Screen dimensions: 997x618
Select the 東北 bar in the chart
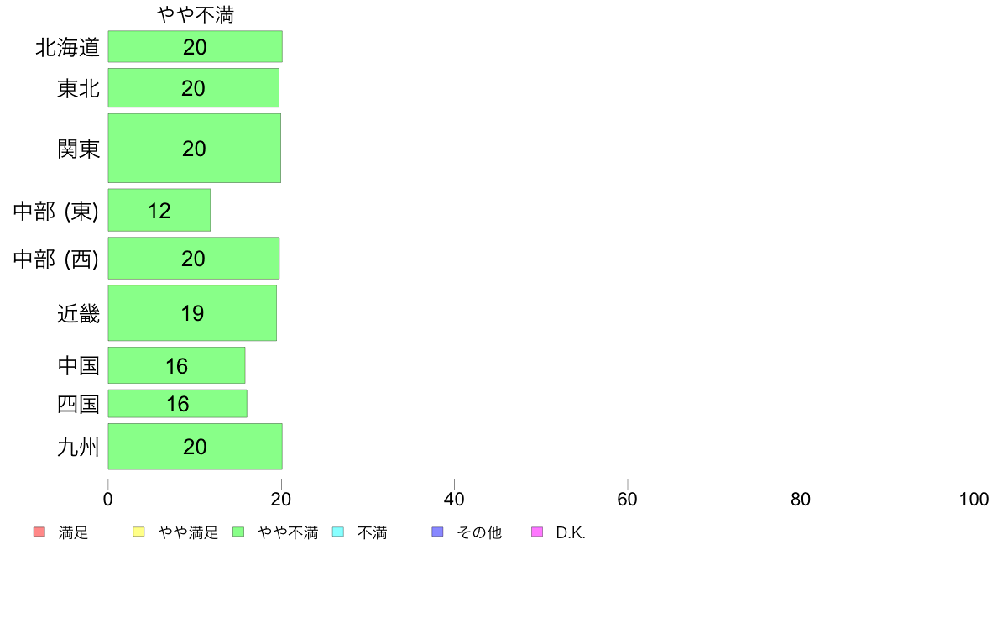point(193,88)
